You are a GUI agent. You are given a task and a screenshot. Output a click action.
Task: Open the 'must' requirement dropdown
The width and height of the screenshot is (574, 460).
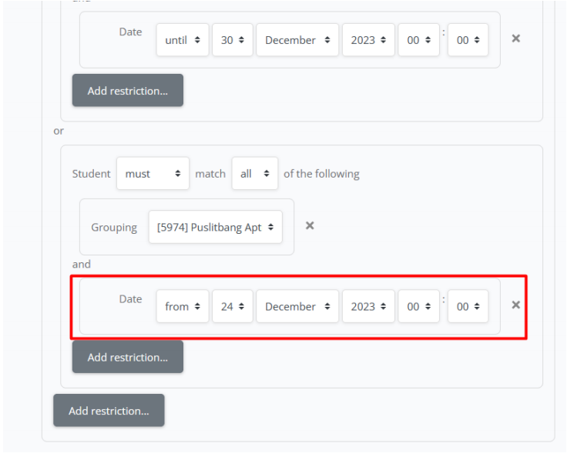(x=153, y=174)
